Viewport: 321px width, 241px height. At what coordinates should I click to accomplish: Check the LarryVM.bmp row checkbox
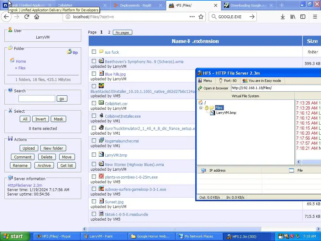[x=94, y=155]
